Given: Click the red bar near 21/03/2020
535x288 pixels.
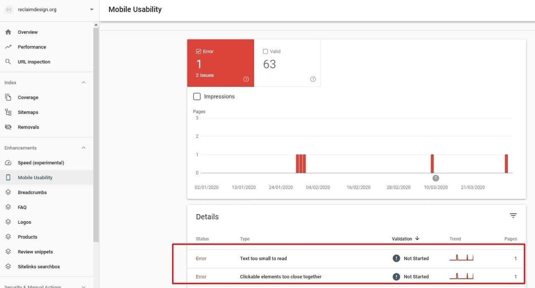Looking at the screenshot, I should pos(506,164).
